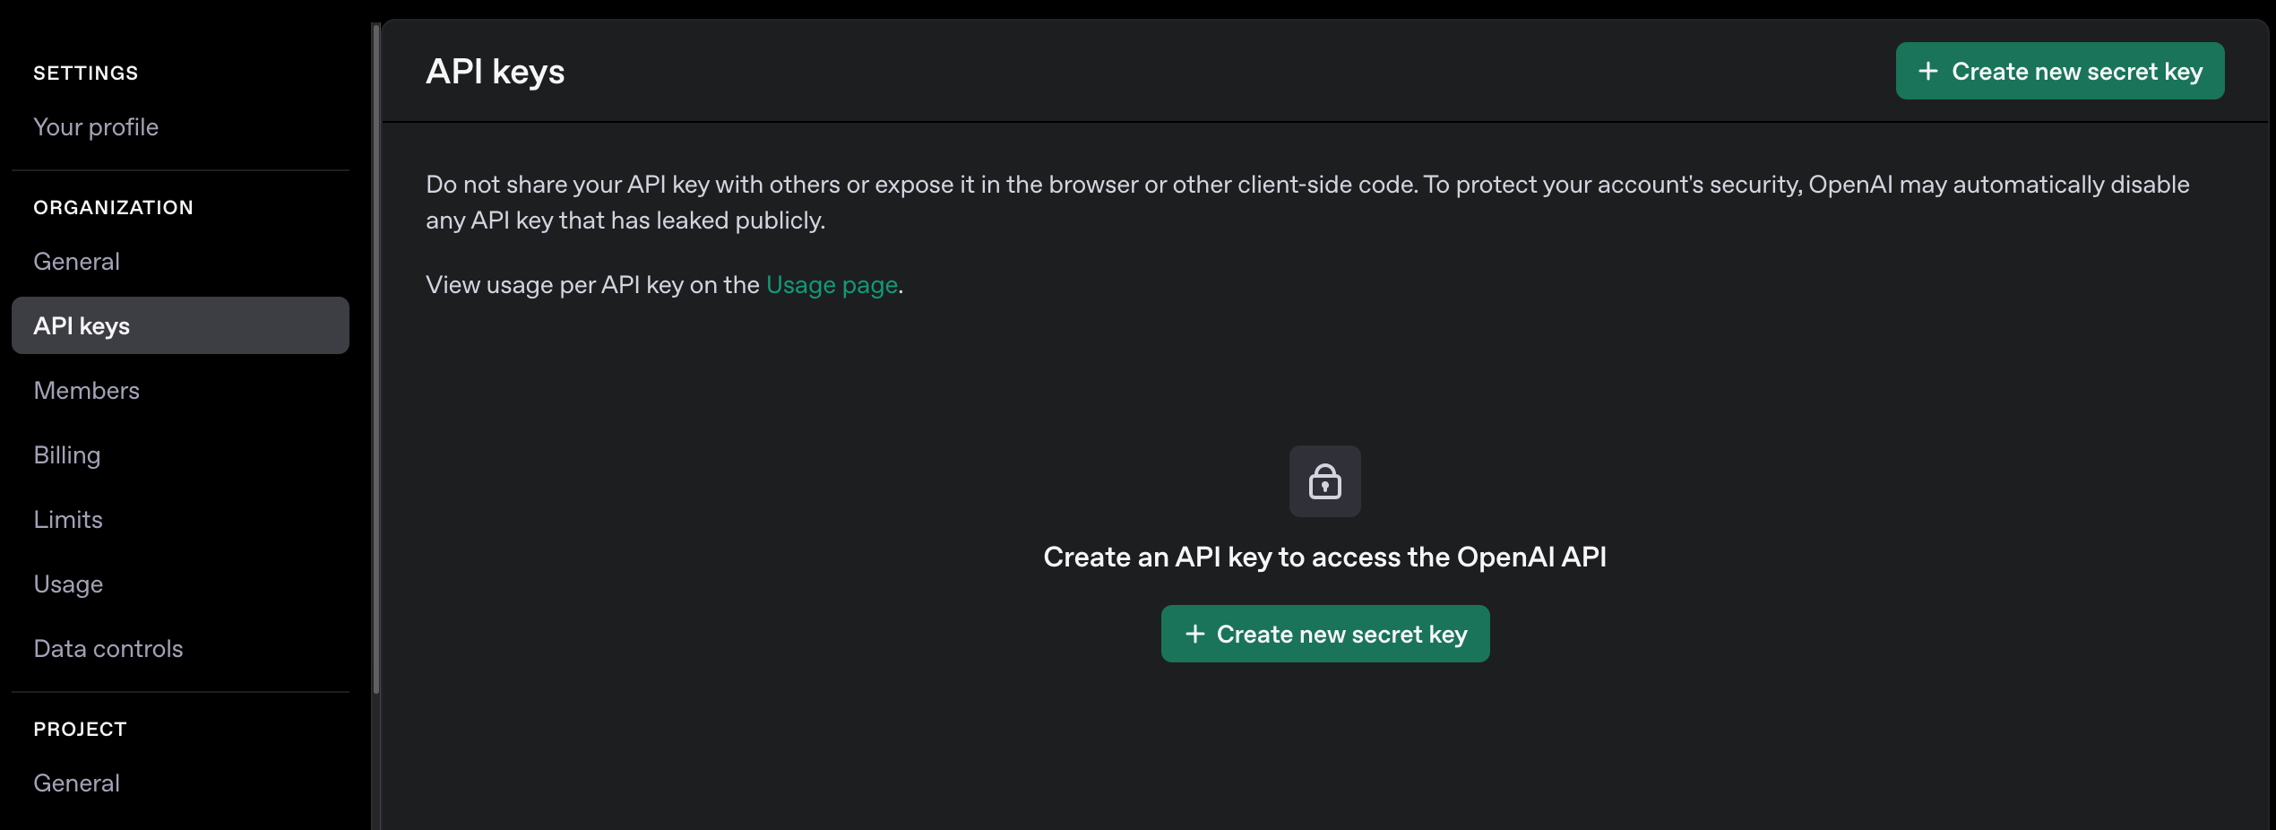Image resolution: width=2276 pixels, height=830 pixels.
Task: Go to the Members page
Action: tap(86, 391)
